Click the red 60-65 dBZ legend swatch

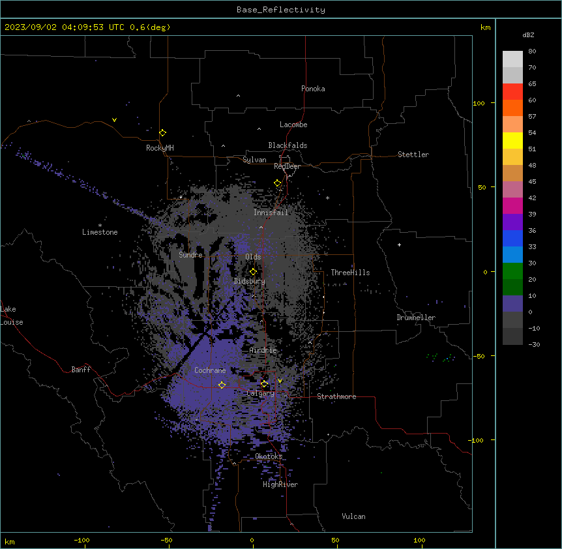[512, 92]
